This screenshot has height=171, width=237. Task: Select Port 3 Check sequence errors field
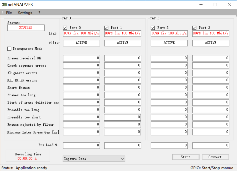211,65
